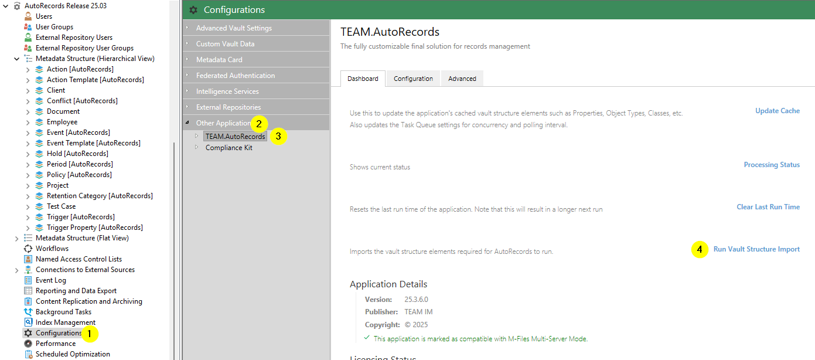Viewport: 815px width, 360px height.
Task: Click the Processing Status link
Action: pyautogui.click(x=772, y=165)
